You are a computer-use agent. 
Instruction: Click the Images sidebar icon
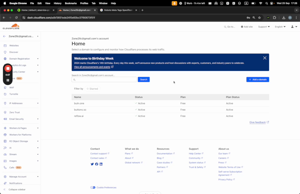tap(5, 161)
